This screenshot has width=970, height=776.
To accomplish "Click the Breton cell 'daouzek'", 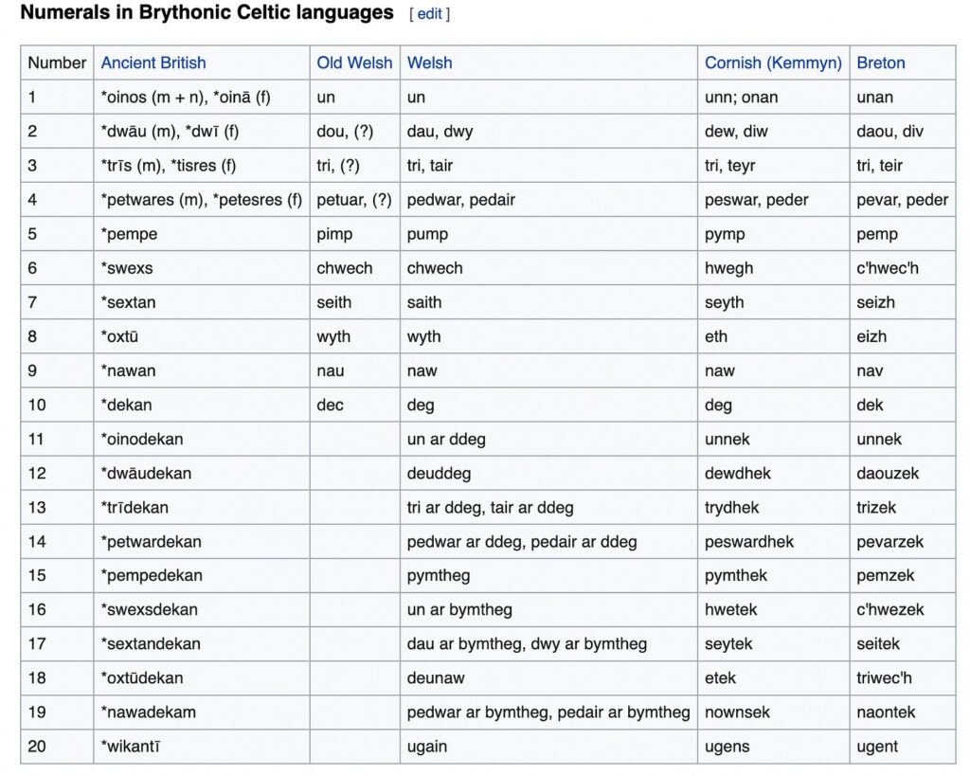I will tap(888, 473).
